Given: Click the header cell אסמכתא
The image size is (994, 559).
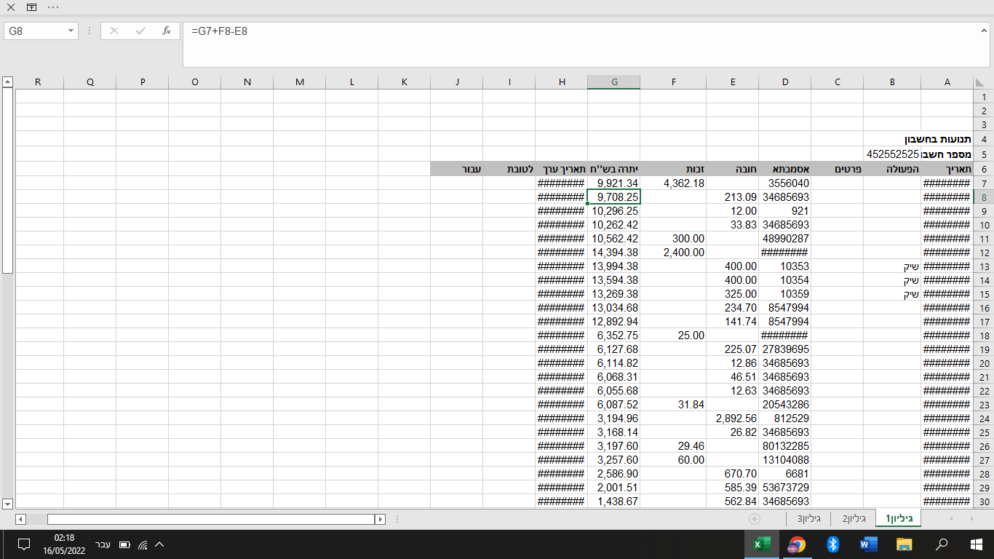Looking at the screenshot, I should pos(785,169).
